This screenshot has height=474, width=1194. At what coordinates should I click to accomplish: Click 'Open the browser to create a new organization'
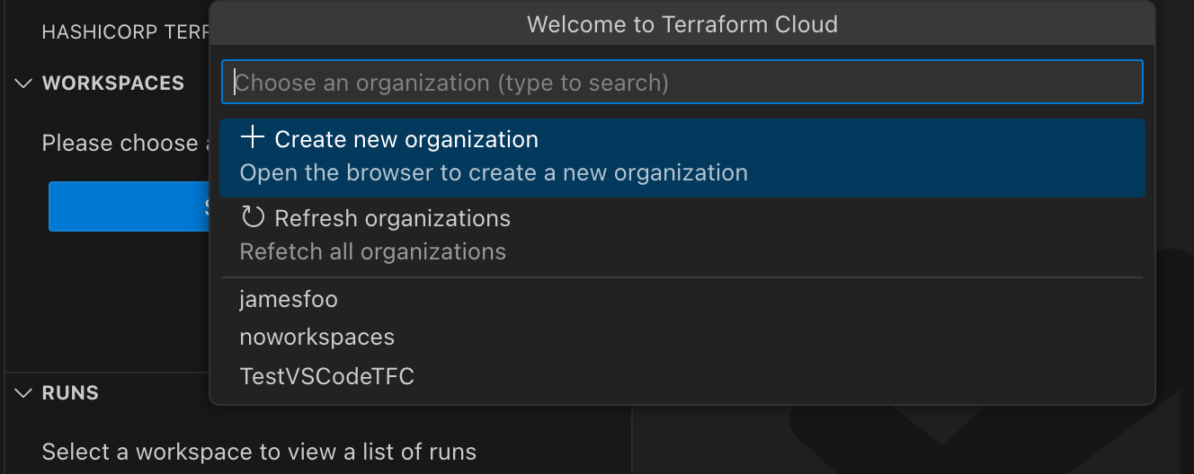pos(494,172)
